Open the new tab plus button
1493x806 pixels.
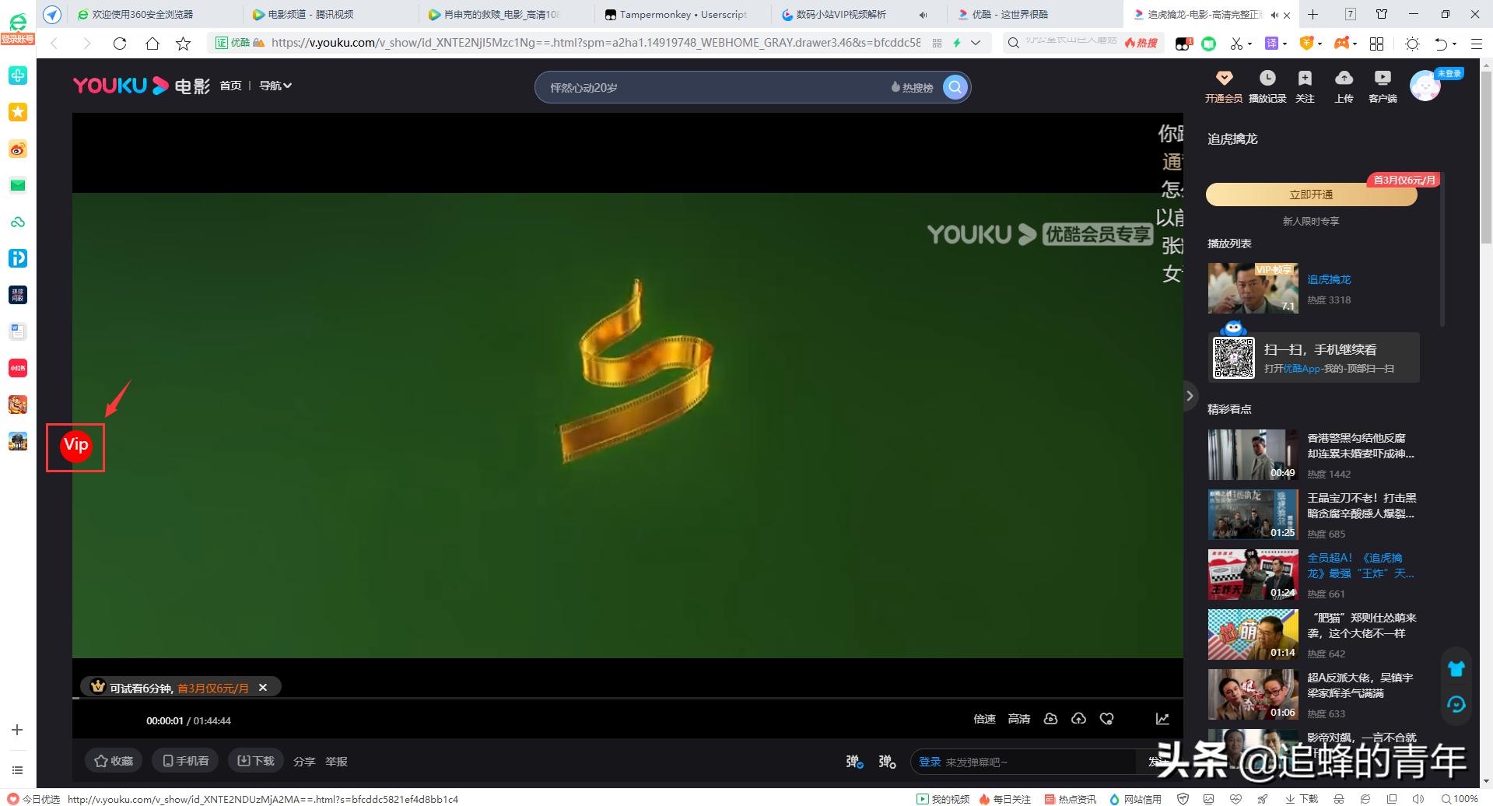tap(1313, 14)
